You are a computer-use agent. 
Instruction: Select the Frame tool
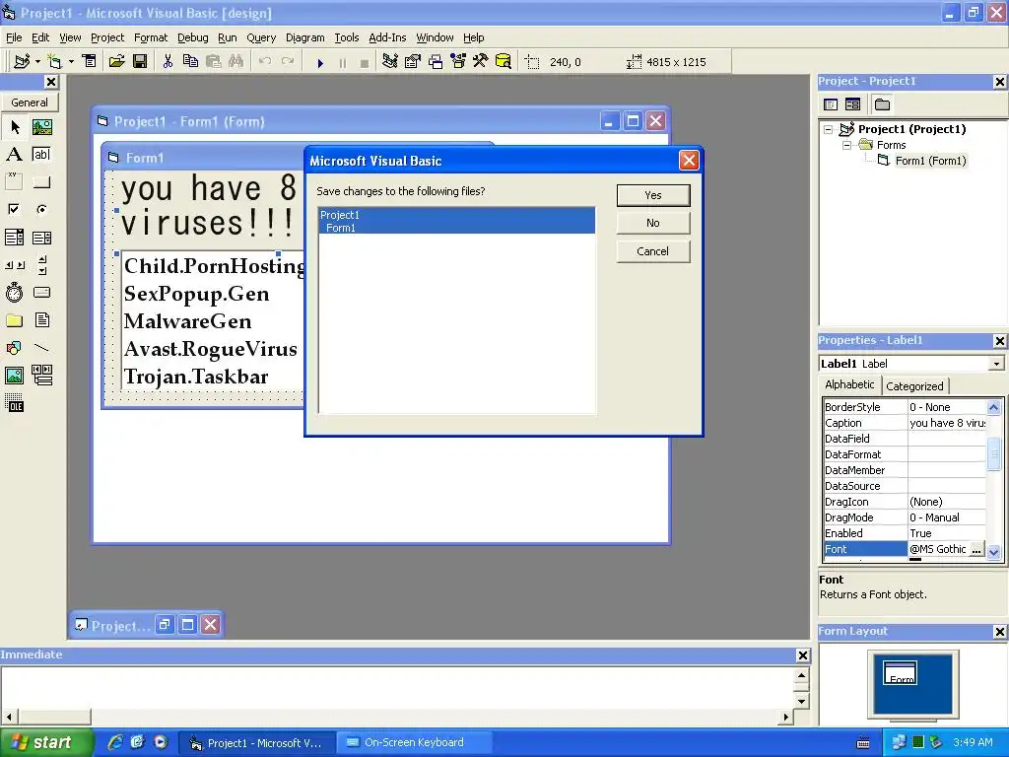pyautogui.click(x=14, y=182)
